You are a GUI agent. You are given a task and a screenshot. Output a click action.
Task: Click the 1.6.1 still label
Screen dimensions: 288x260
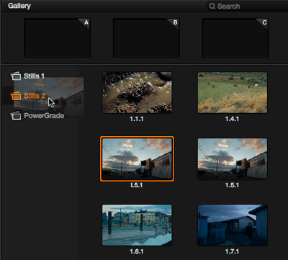point(137,251)
